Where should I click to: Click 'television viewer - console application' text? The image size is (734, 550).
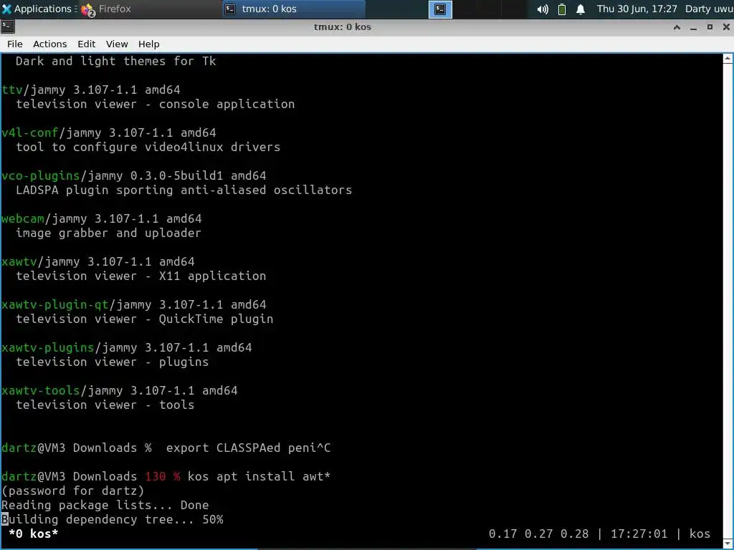pos(155,104)
